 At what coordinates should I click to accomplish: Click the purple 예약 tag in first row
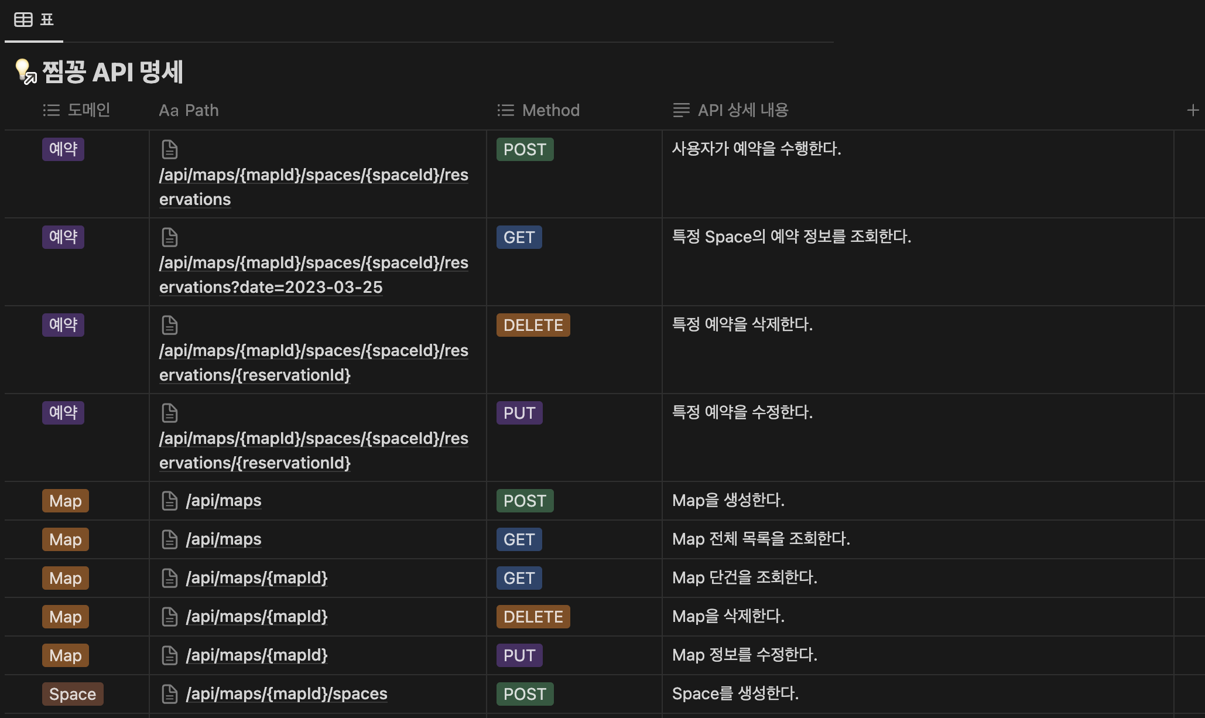pos(63,149)
